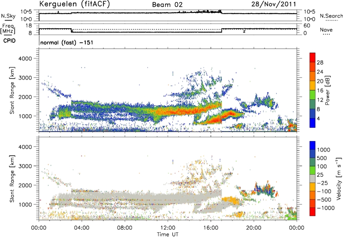Click the power panel's "Slant Range [km]" label
This screenshot has height=237, width=343.
pos(12,90)
